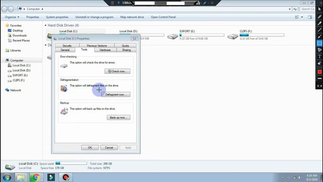This screenshot has width=323, height=182.
Task: Click Map network drive
Action: (132, 17)
